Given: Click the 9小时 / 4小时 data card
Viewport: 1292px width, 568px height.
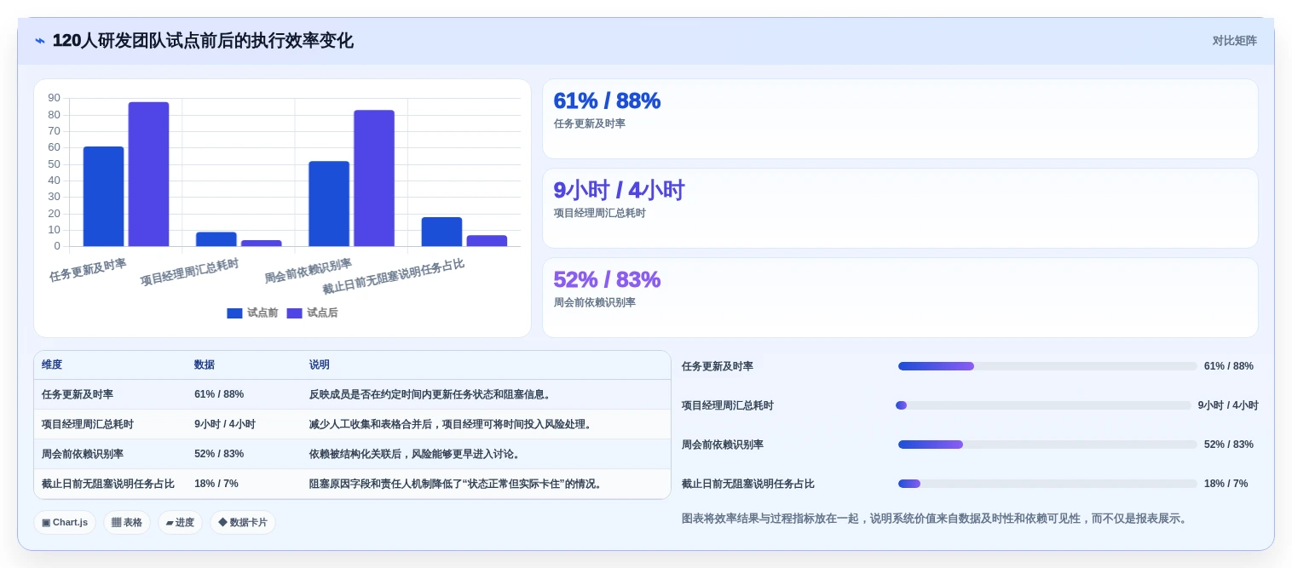Looking at the screenshot, I should click(900, 209).
